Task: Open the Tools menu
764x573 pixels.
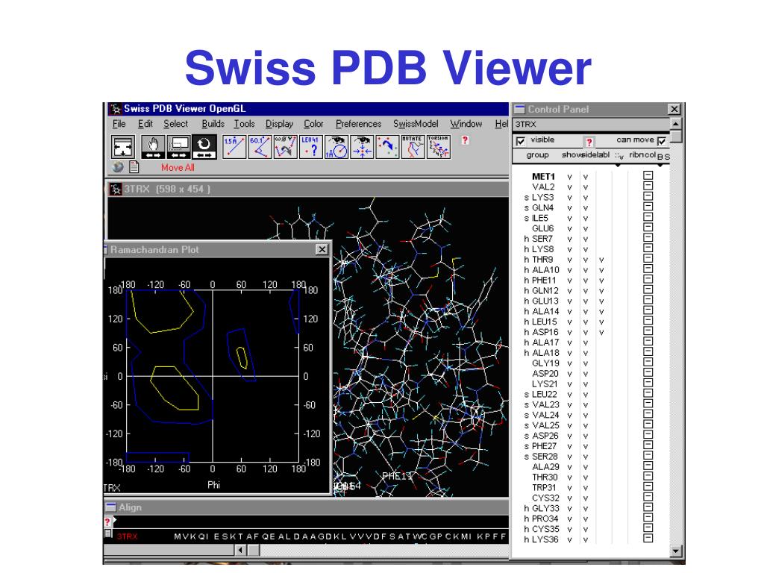Action: (x=244, y=124)
